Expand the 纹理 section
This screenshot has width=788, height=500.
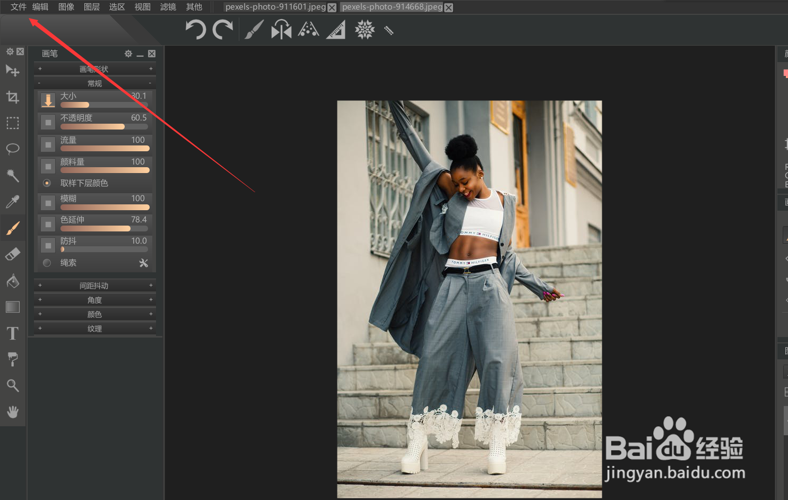pos(95,329)
